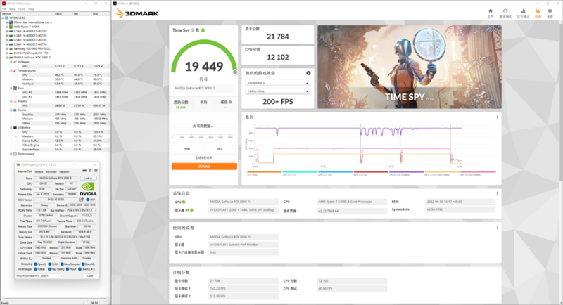Click the save button next to load
The width and height of the screenshot is (563, 305).
tap(220, 149)
